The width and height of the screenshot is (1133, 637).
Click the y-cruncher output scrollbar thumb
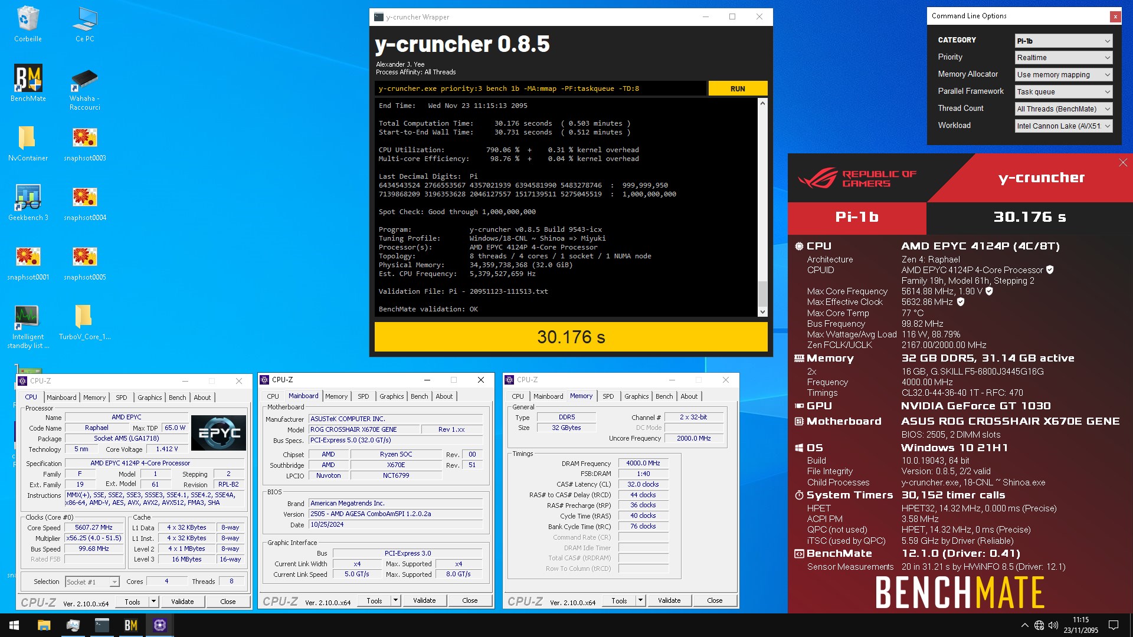[762, 293]
